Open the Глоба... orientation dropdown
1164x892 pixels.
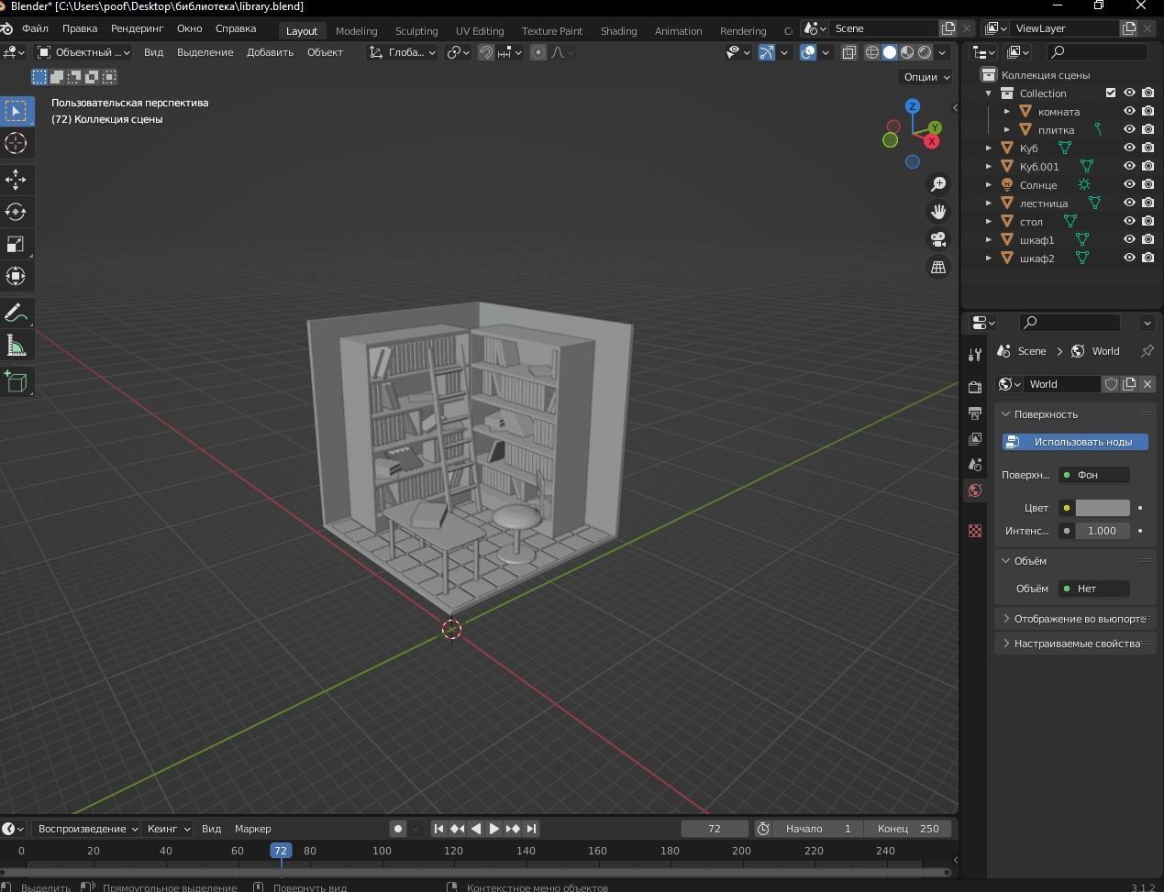click(404, 52)
